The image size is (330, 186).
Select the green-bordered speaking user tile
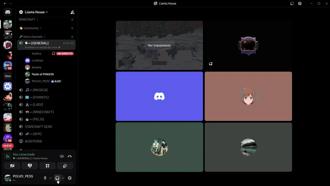(x=159, y=147)
